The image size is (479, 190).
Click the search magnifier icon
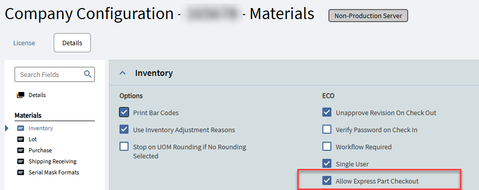[87, 74]
